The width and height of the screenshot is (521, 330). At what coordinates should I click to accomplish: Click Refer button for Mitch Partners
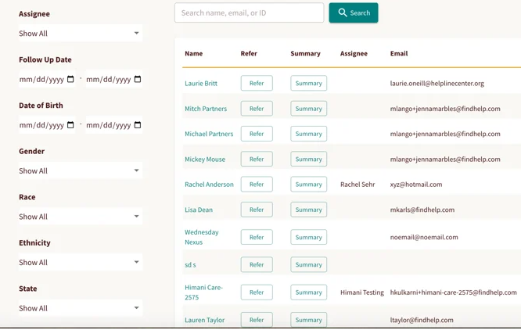point(257,109)
